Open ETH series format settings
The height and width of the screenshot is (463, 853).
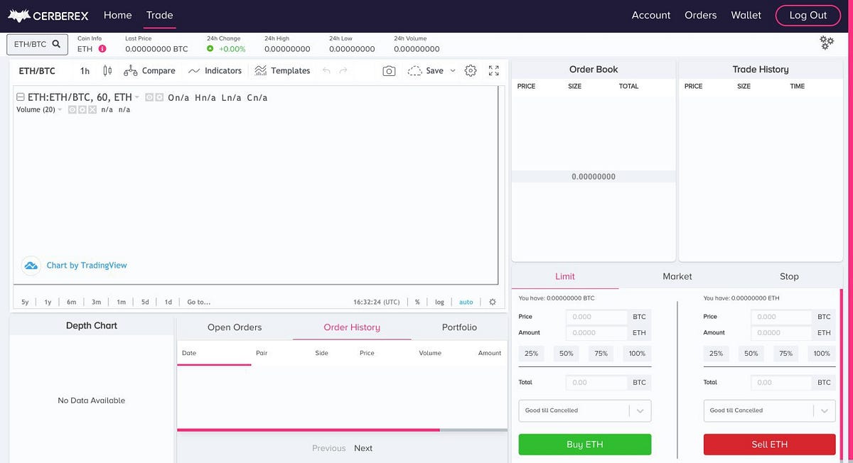(159, 97)
